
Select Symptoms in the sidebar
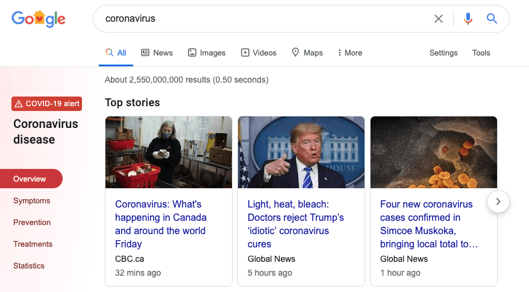32,200
